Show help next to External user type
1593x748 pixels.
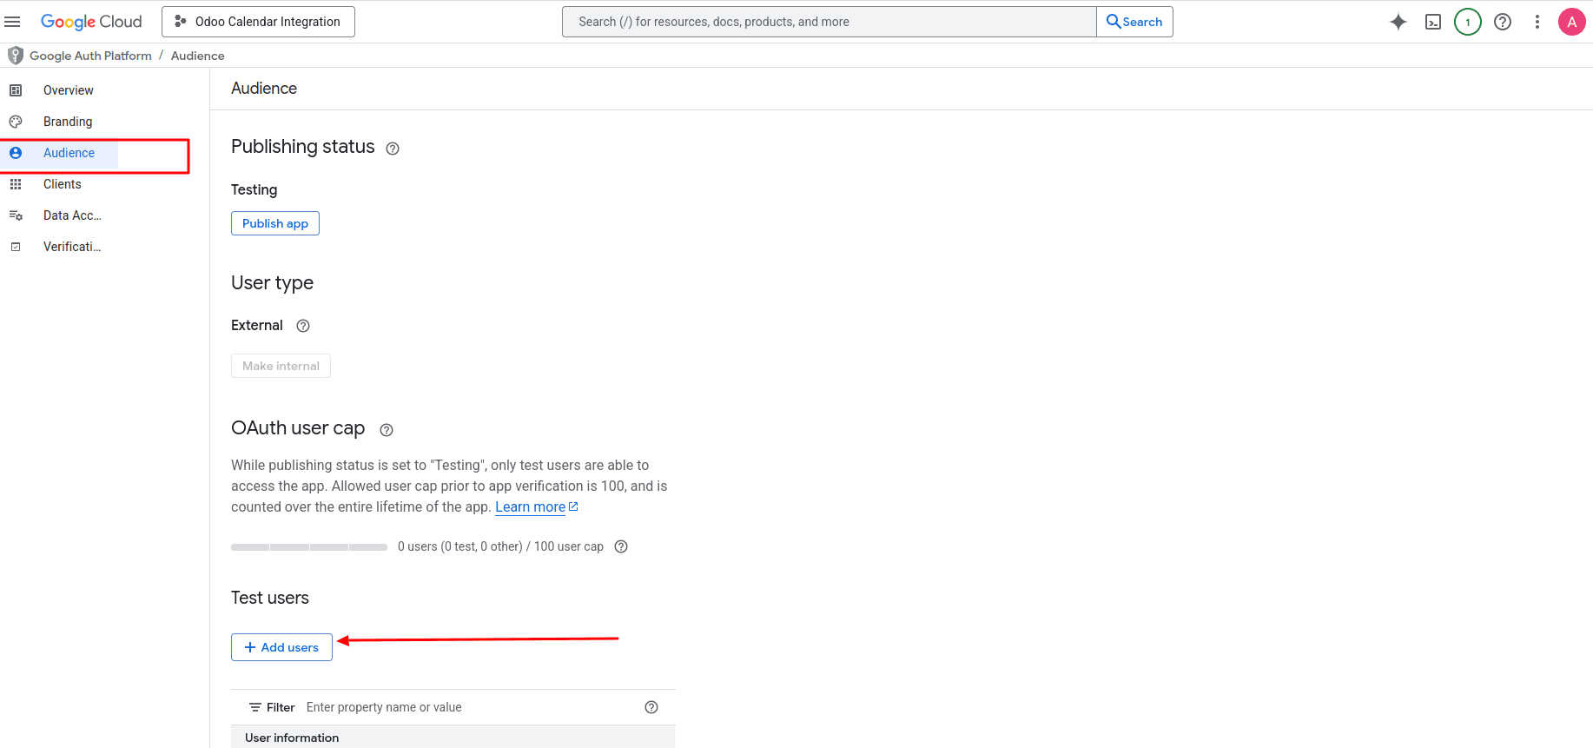(x=303, y=326)
